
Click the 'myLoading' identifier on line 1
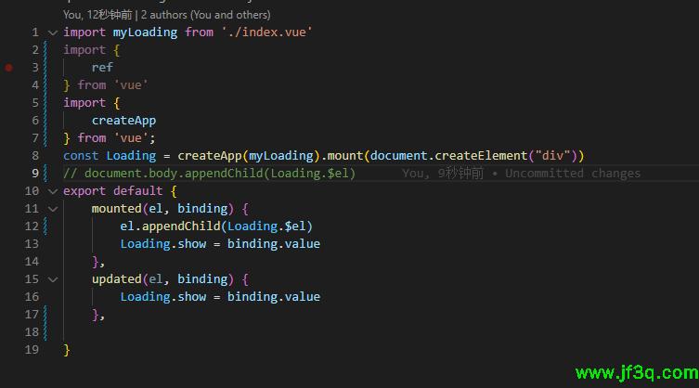pyautogui.click(x=145, y=32)
